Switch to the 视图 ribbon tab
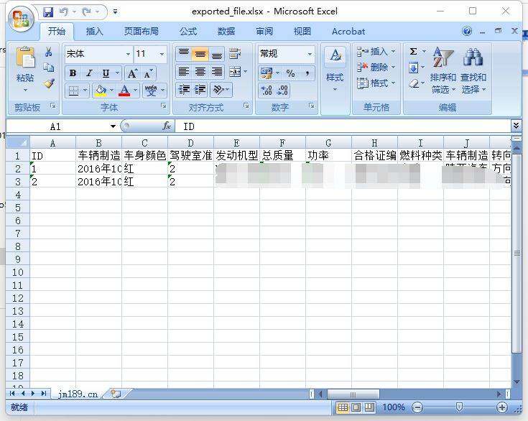This screenshot has width=528, height=421. [302, 32]
